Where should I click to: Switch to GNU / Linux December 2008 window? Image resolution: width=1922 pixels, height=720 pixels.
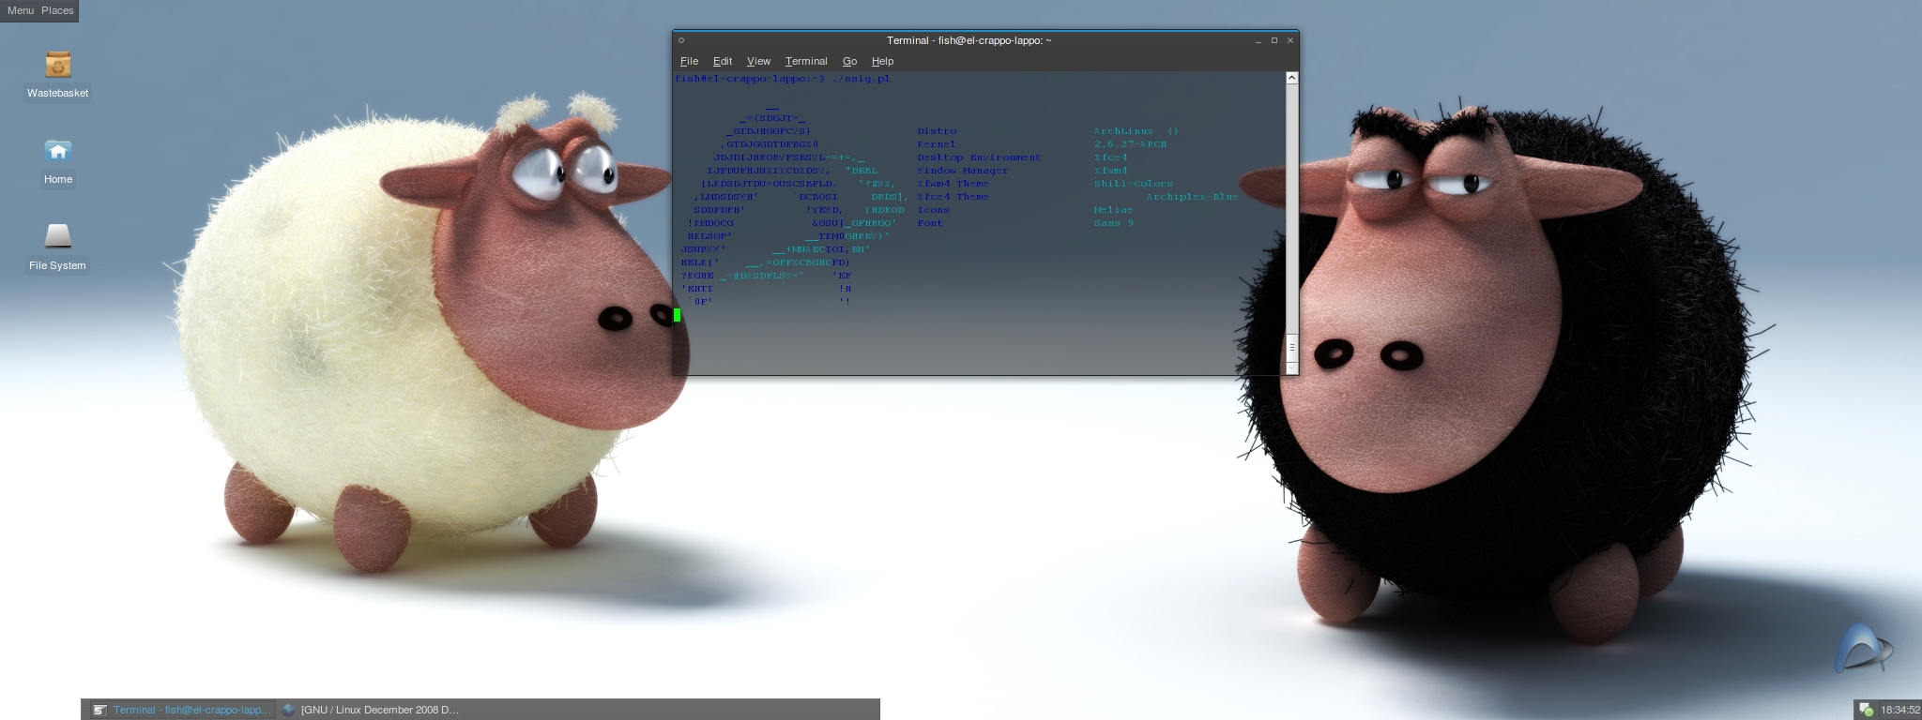tap(371, 710)
